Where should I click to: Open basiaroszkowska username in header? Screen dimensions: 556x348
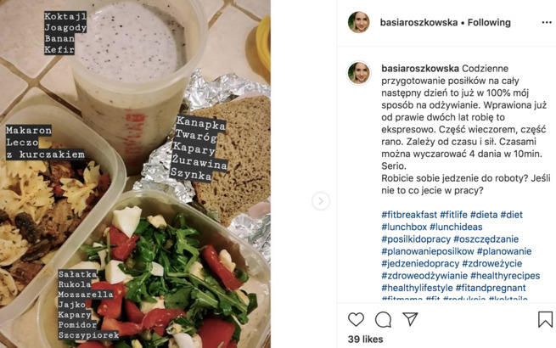(418, 22)
